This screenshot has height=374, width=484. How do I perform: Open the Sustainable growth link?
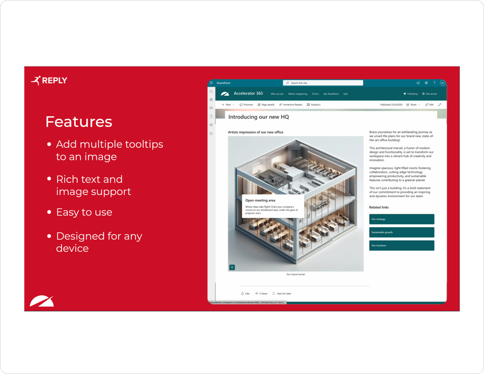(401, 232)
